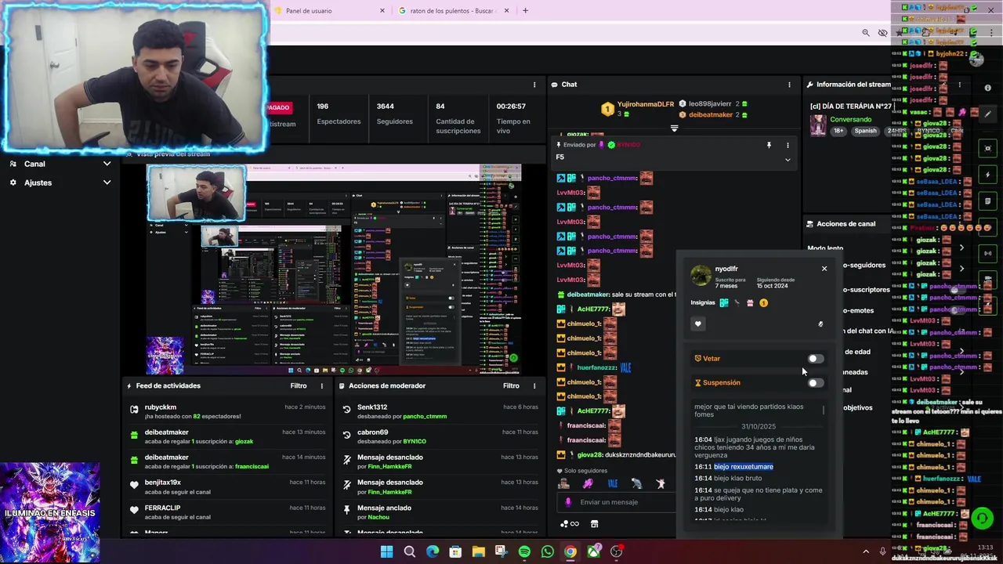Click giova28 username in chat
Viewport: 1003px width, 564px height.
[x=591, y=454]
